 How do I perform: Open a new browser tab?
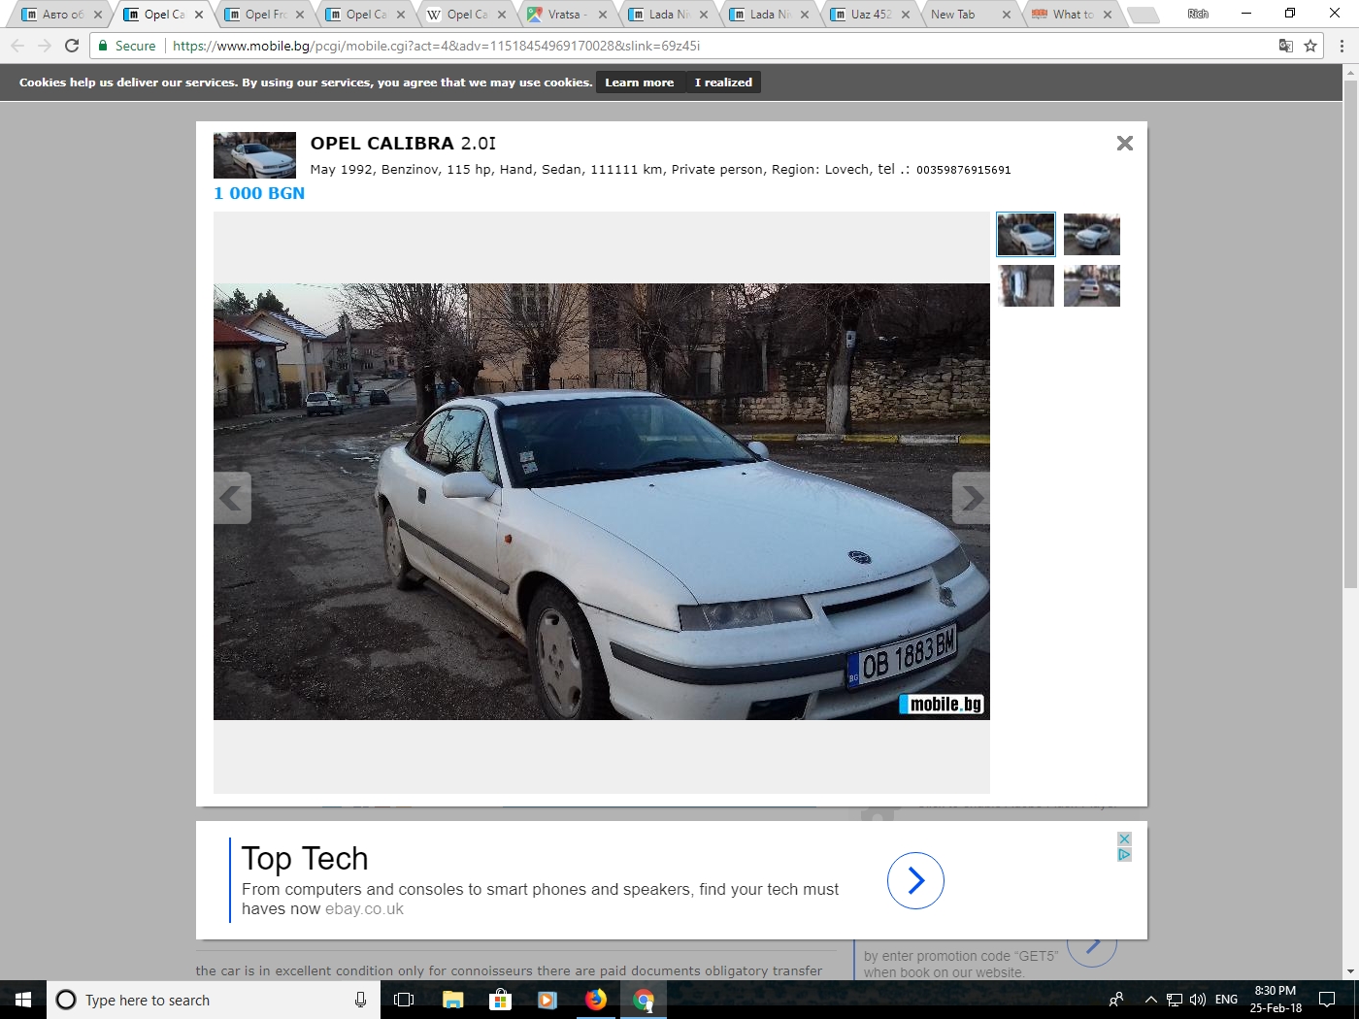[x=1144, y=15]
